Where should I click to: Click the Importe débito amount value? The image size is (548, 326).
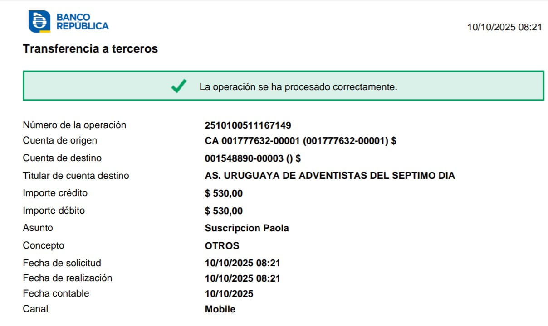[x=224, y=211]
